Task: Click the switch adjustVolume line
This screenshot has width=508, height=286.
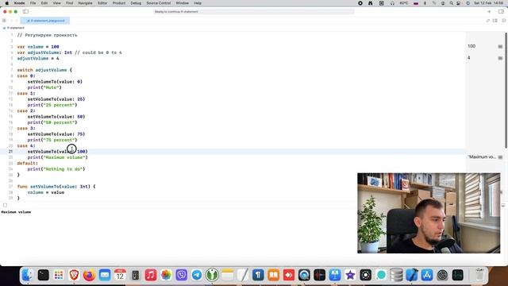Action: pos(44,70)
